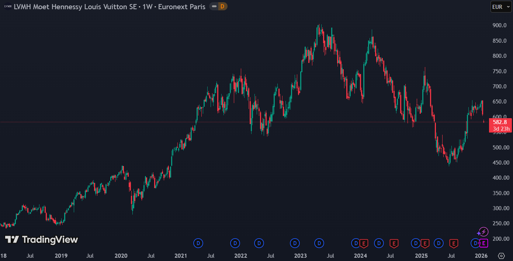Click dividend D marker just before 2023
This screenshot has height=261, width=513.
pyautogui.click(x=295, y=243)
